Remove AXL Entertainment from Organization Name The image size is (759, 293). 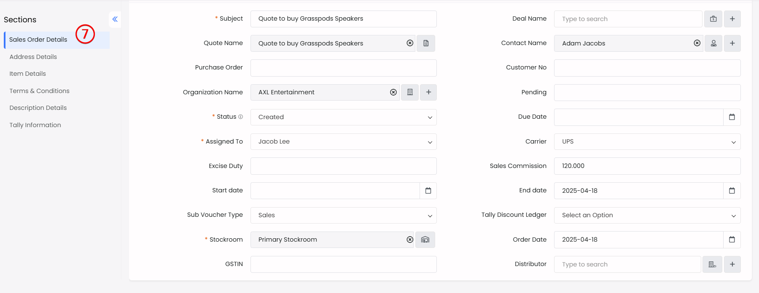pos(393,92)
